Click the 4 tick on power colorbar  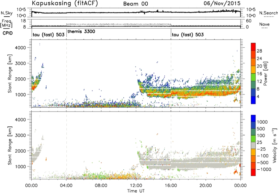(x=258, y=96)
